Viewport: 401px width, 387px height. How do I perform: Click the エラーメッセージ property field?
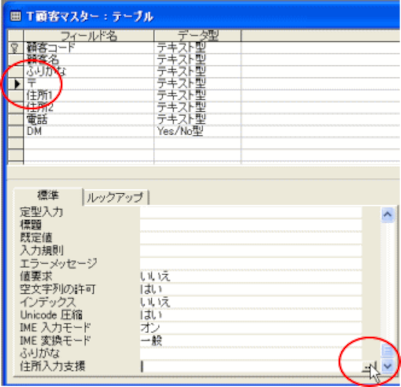(251, 263)
